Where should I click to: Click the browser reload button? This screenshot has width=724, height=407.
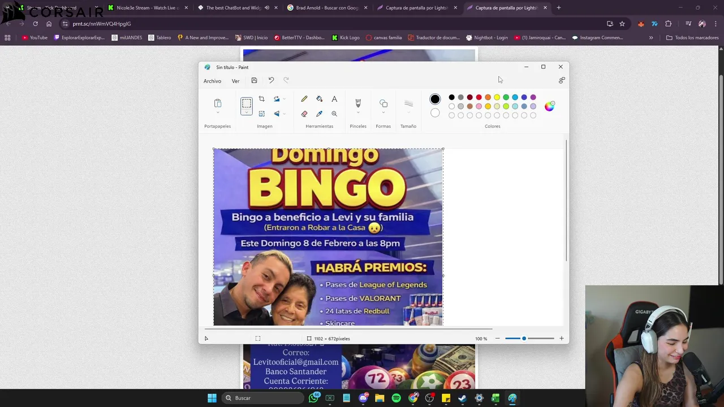(35, 24)
